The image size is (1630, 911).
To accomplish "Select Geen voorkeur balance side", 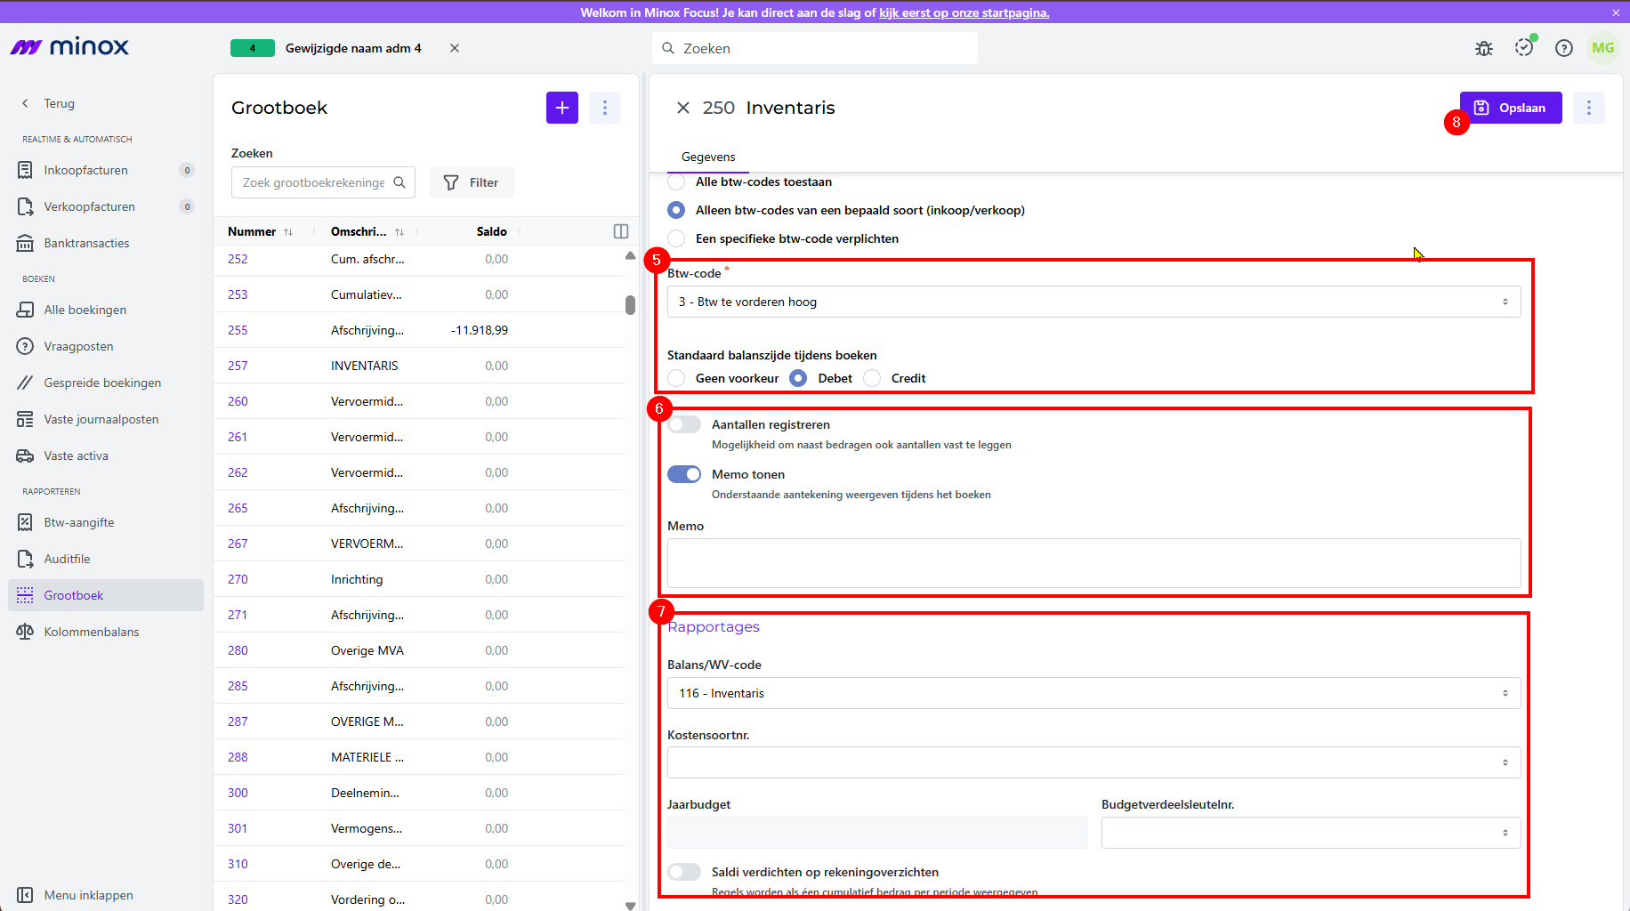I will point(676,378).
